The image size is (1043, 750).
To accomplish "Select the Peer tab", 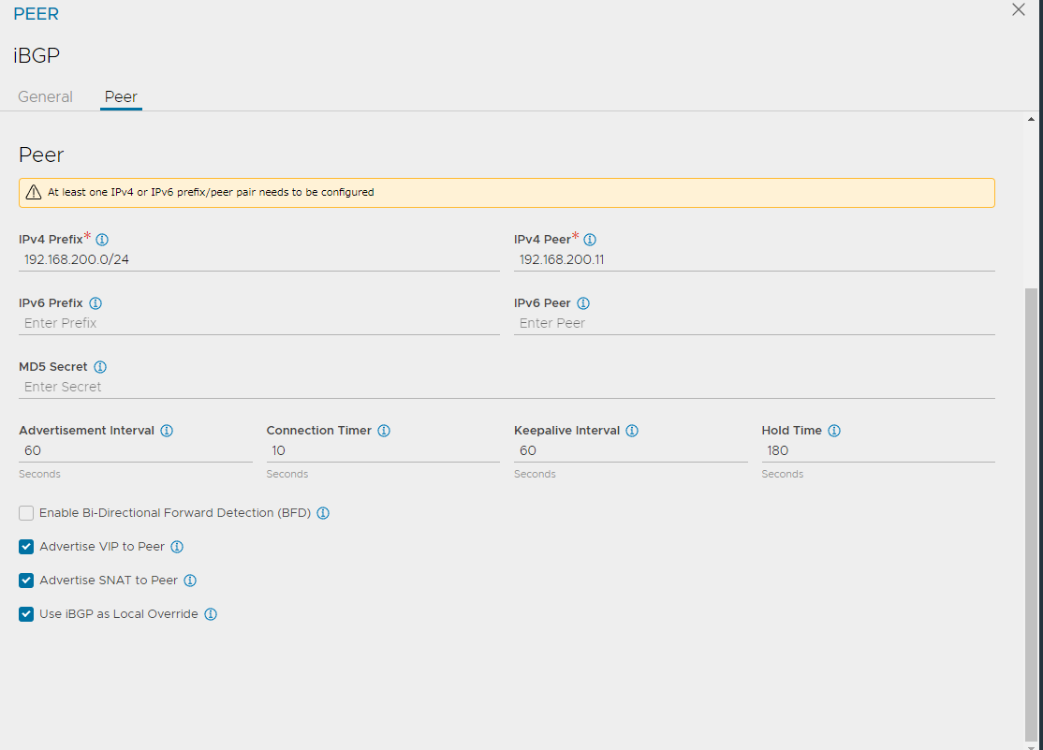I will (121, 97).
